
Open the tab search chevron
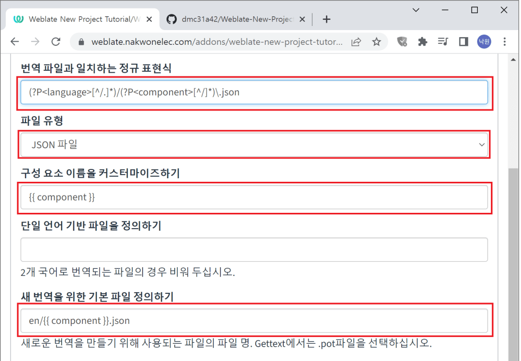coord(416,10)
